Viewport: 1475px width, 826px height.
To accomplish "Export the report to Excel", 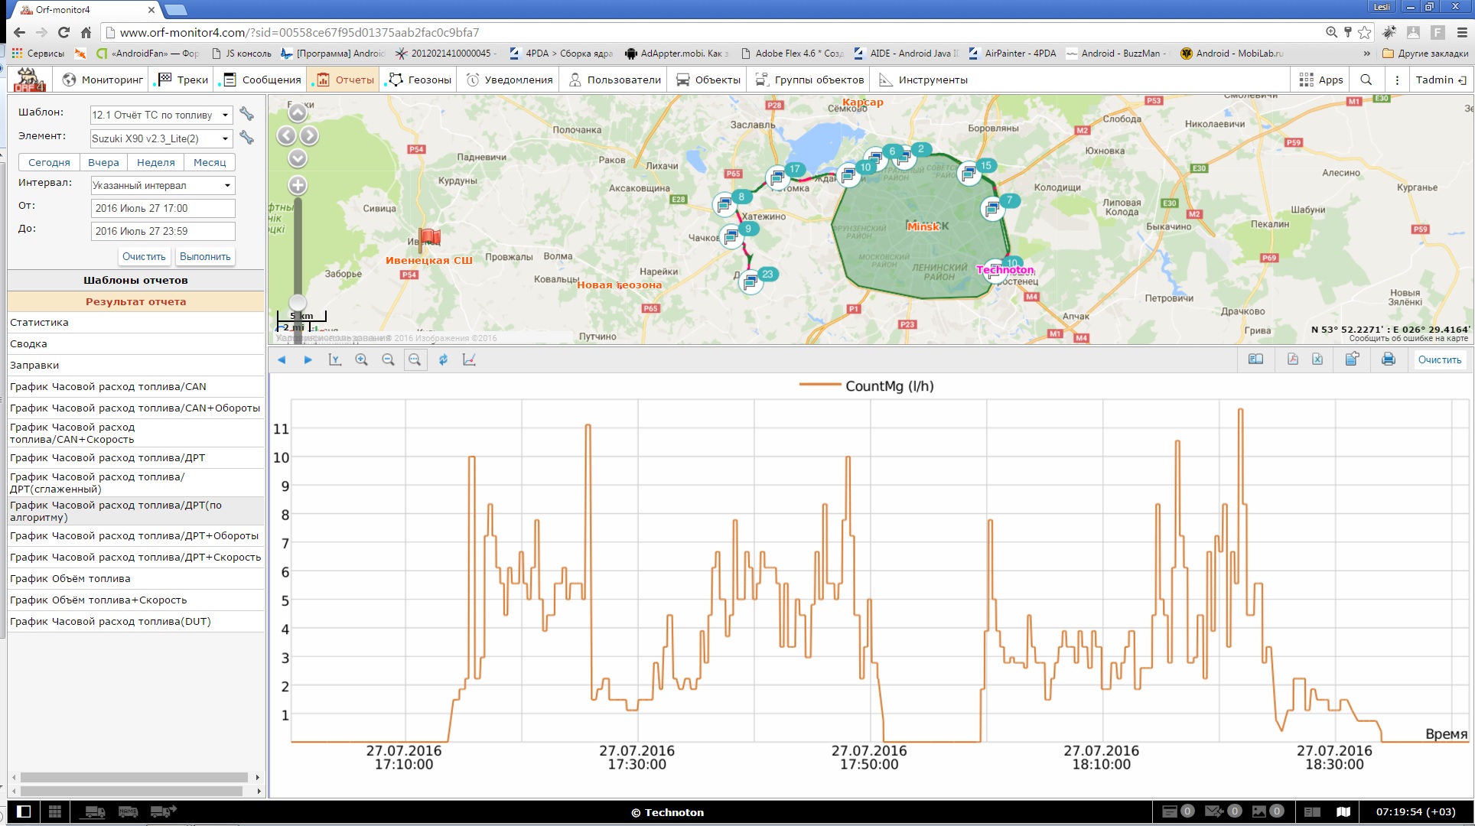I will 1317,359.
